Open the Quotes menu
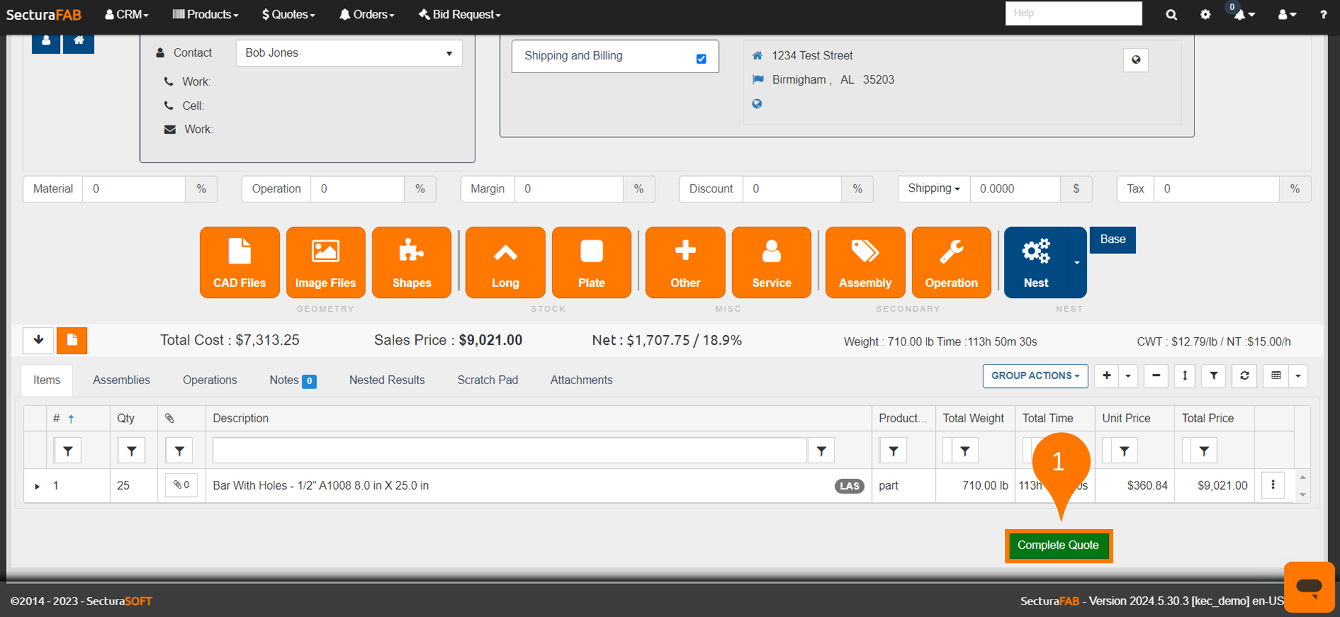Image resolution: width=1340 pixels, height=617 pixels. coord(288,14)
